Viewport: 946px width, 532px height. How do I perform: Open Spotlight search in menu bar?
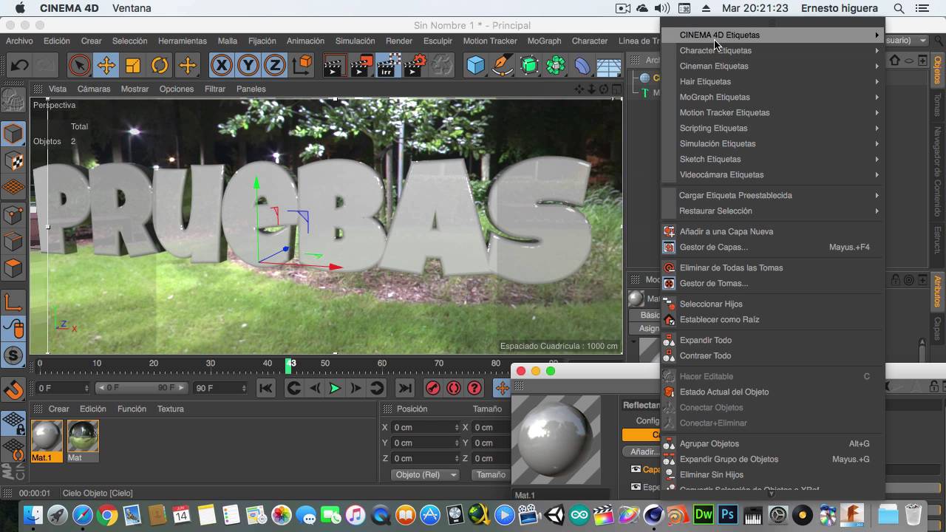(899, 8)
